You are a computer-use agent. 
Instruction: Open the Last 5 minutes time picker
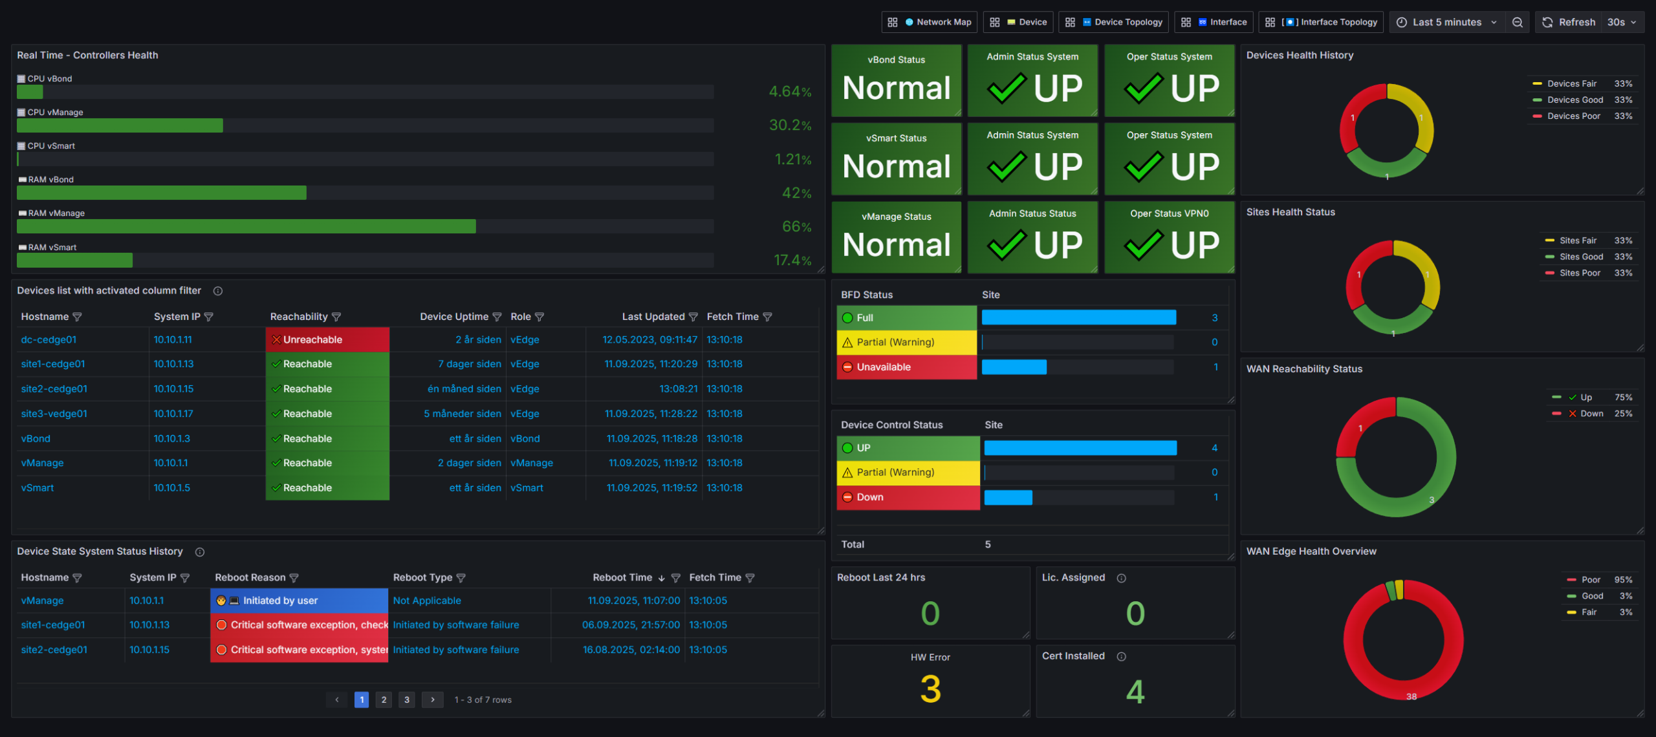(1447, 22)
